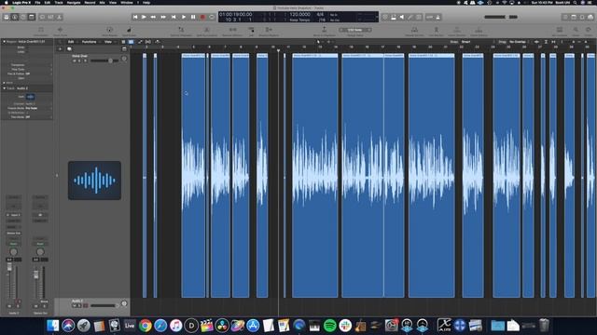Open the Edit menu in Tracks area
Viewport: 597px width, 335px height.
coord(71,42)
